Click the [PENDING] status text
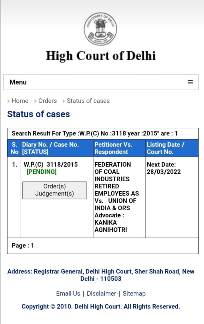Screen dimensions: 204x324 click(42, 172)
